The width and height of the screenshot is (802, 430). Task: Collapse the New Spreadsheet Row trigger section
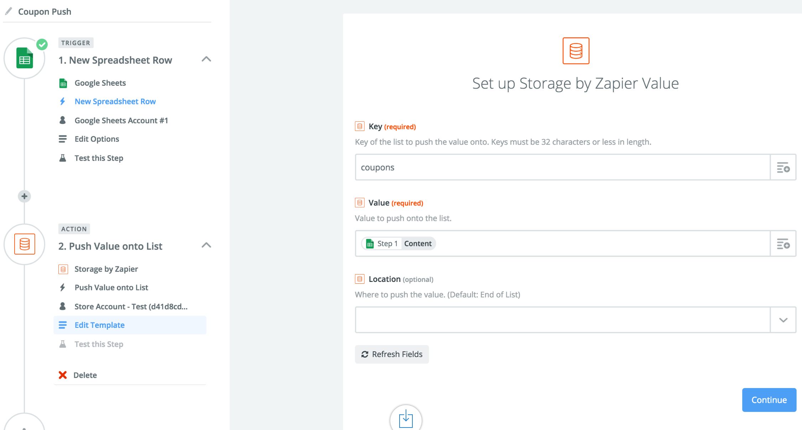point(206,59)
